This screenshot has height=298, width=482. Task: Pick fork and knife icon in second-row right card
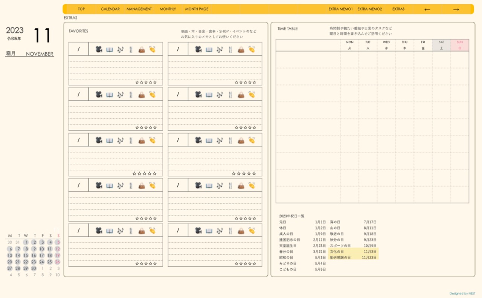tap(230, 94)
